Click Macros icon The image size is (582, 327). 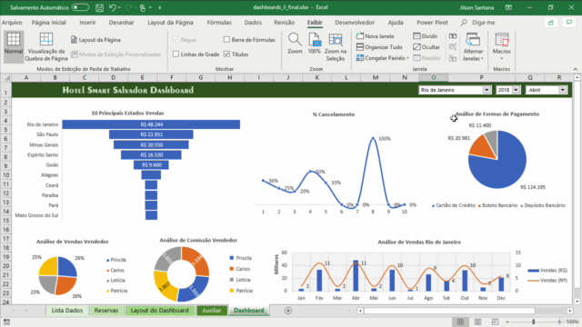501,46
